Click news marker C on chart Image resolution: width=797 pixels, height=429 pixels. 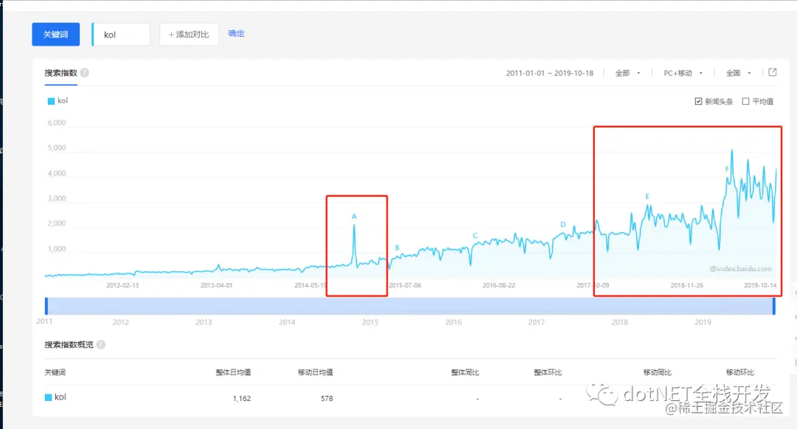coord(475,236)
